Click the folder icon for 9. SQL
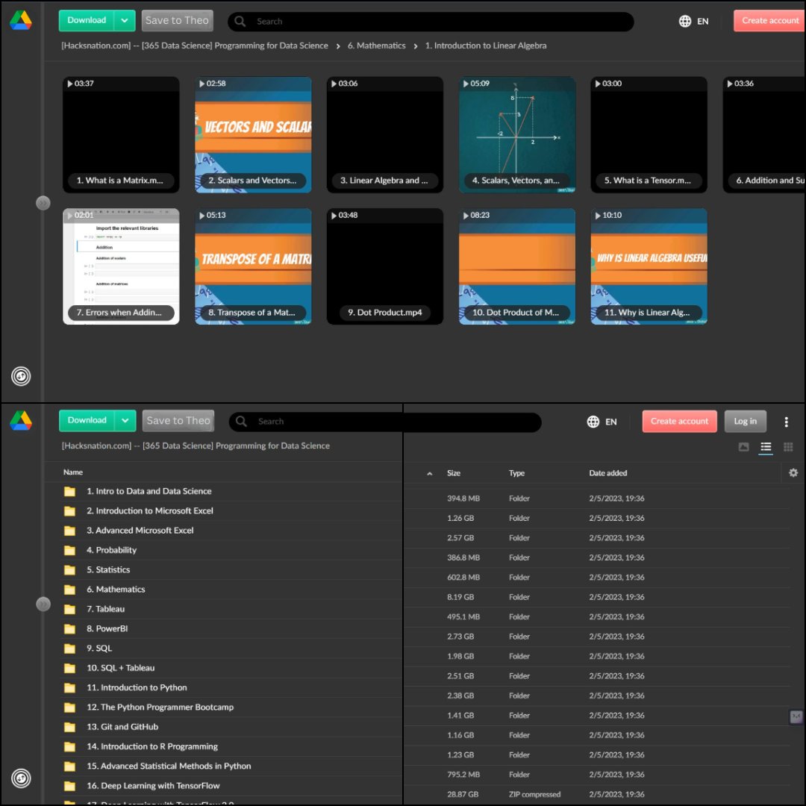Image resolution: width=806 pixels, height=806 pixels. coord(69,649)
